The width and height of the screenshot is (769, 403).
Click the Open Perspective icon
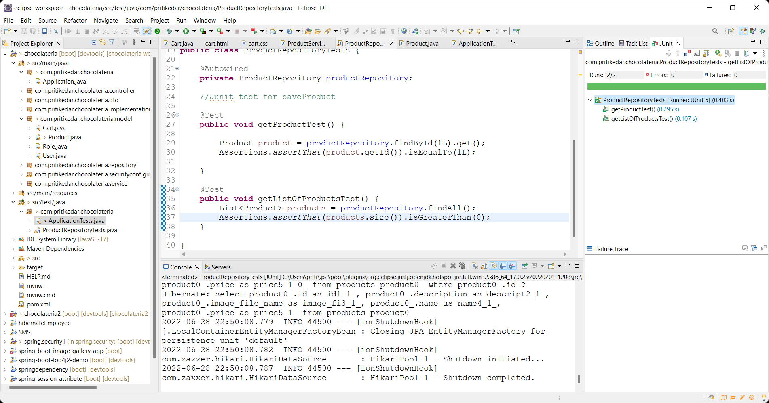point(731,31)
